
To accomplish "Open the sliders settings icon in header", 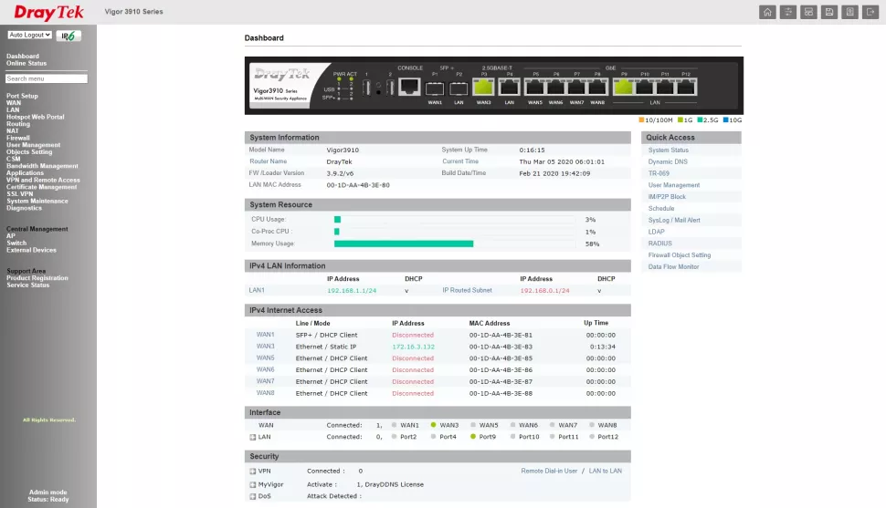I will [x=788, y=12].
